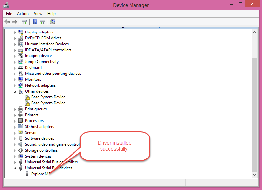Expand the Sensors node
The height and width of the screenshot is (190, 262).
point(15,133)
